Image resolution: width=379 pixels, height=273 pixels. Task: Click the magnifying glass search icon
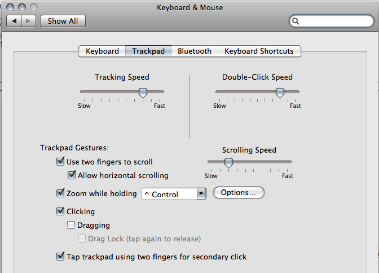(296, 21)
